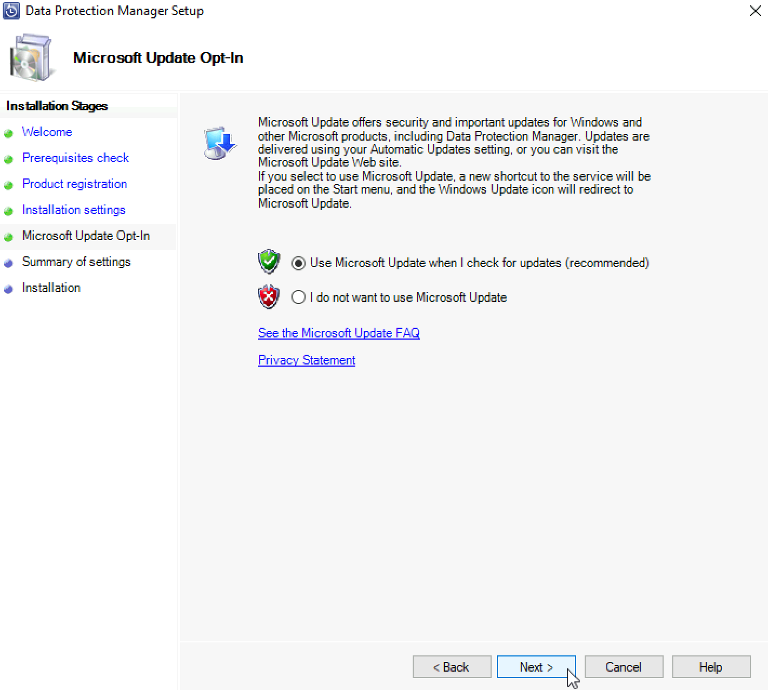The image size is (768, 690).
Task: Open the Product registration stage
Action: click(x=75, y=184)
